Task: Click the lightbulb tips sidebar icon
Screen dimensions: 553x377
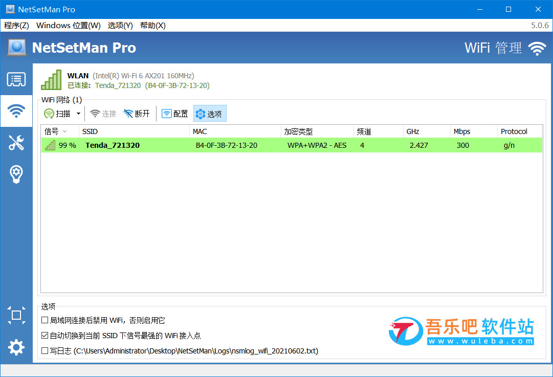Action: [16, 174]
